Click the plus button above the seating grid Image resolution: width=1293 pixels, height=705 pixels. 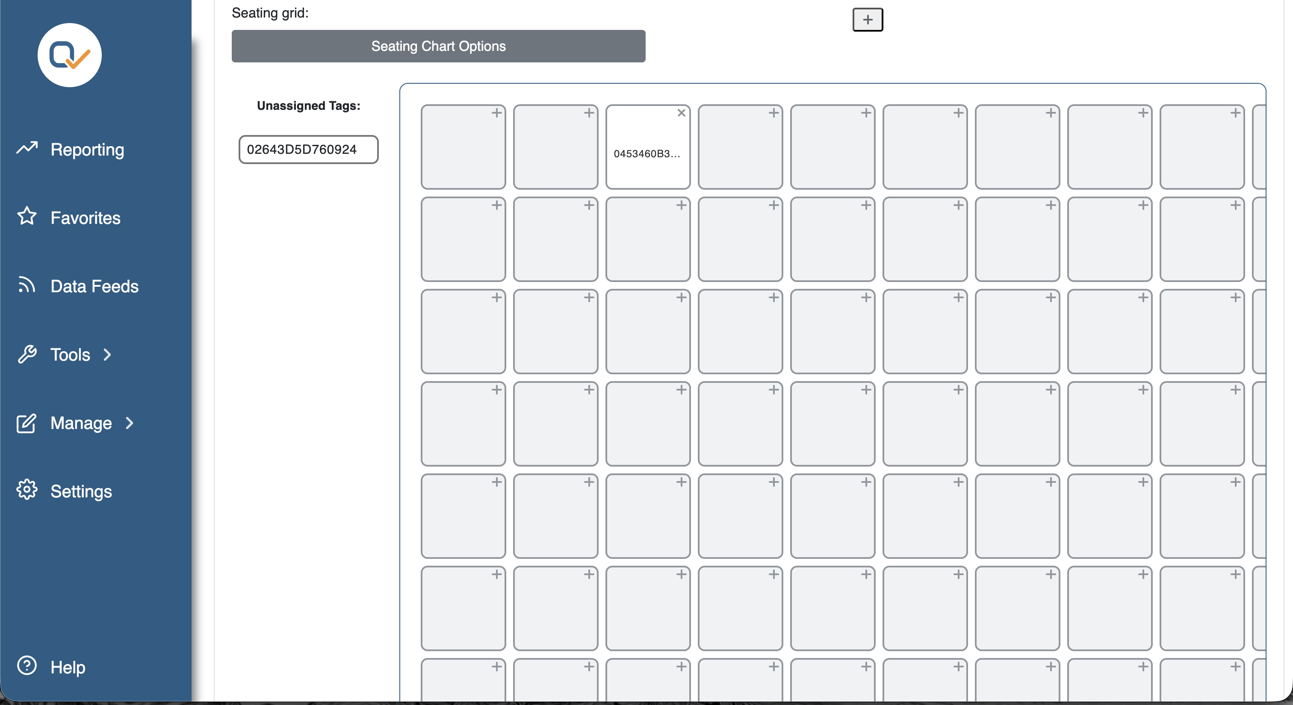click(868, 20)
